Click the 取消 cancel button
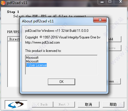Viewport: 128px width, 111px height. (x=89, y=104)
